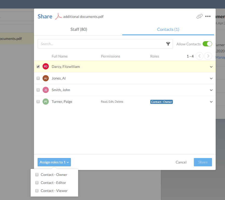This screenshot has width=225, height=200.
Task: Click the Cancel button
Action: tap(181, 162)
